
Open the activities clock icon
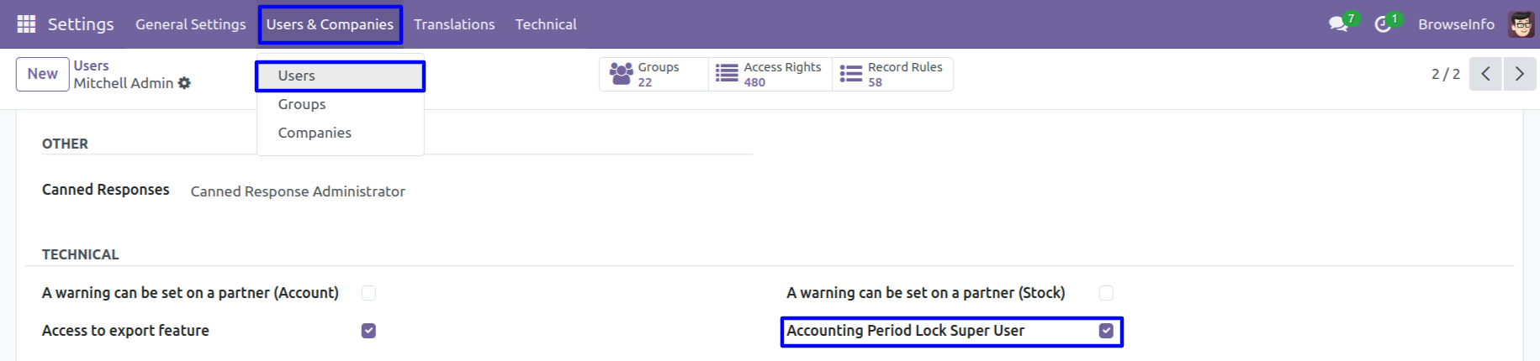(x=1383, y=24)
